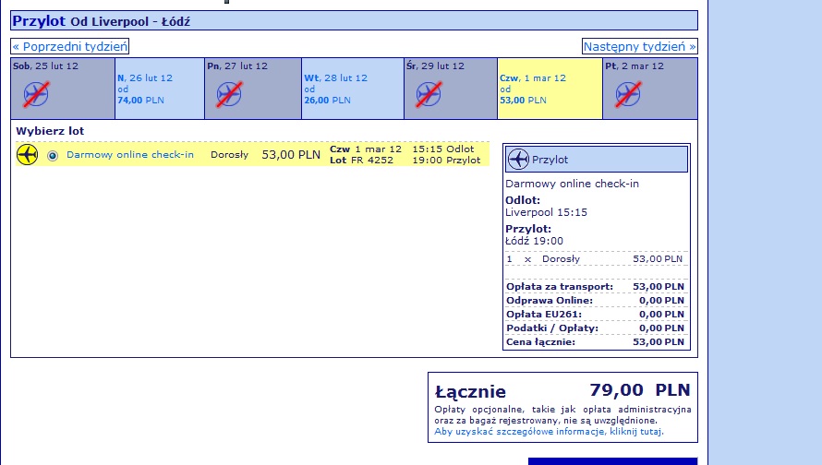
Task: Click no-flight icon for Sob, 25 lut 12
Action: tap(36, 94)
